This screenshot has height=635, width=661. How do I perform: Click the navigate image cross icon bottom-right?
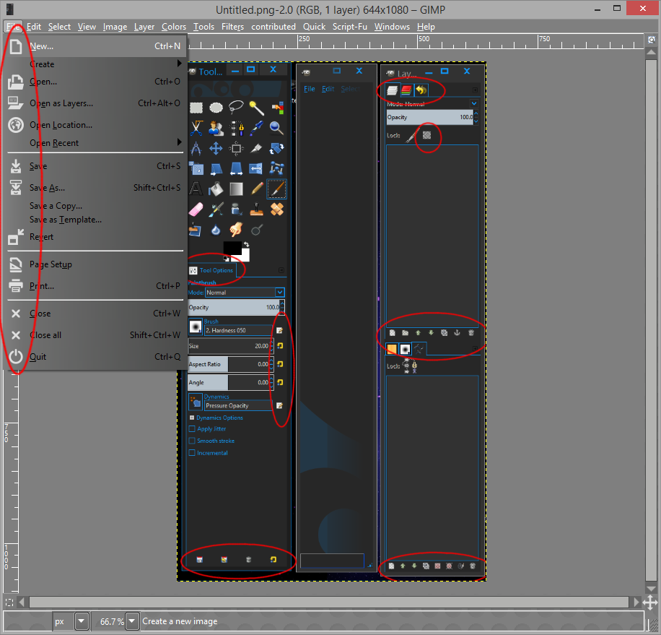point(651,602)
